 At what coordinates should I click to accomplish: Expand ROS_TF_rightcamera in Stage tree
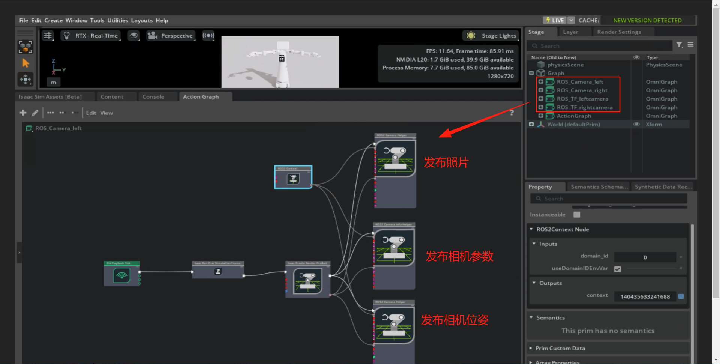click(x=541, y=107)
